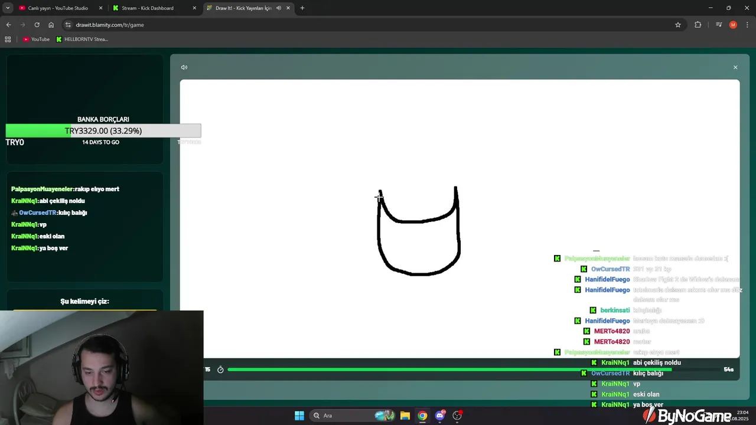Open the YouTube bookmark
Image resolution: width=756 pixels, height=425 pixels.
pyautogui.click(x=36, y=40)
